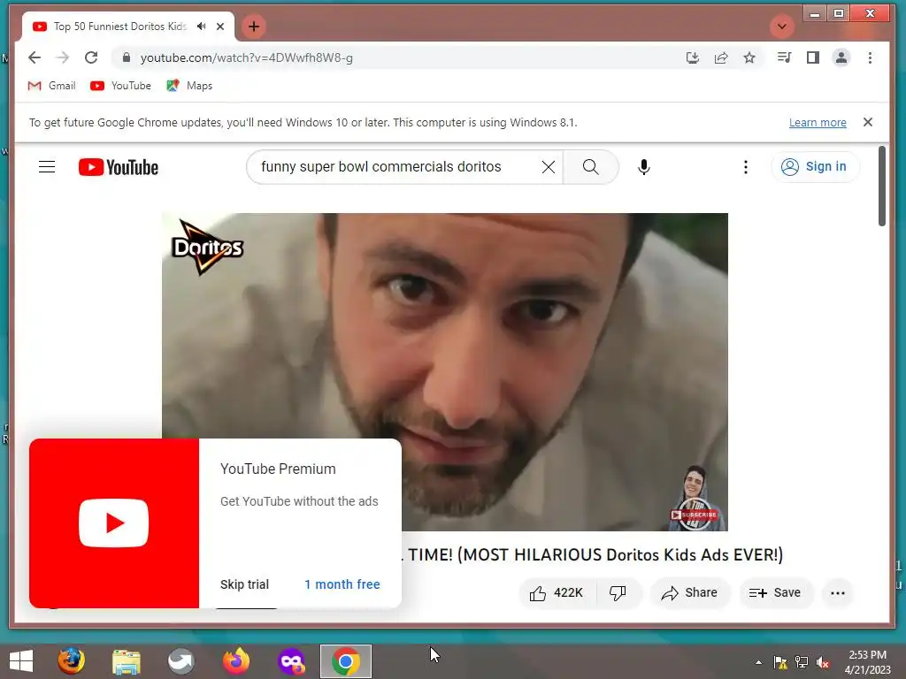This screenshot has width=906, height=679.
Task: Open the Chrome three-dot menu
Action: (x=870, y=57)
